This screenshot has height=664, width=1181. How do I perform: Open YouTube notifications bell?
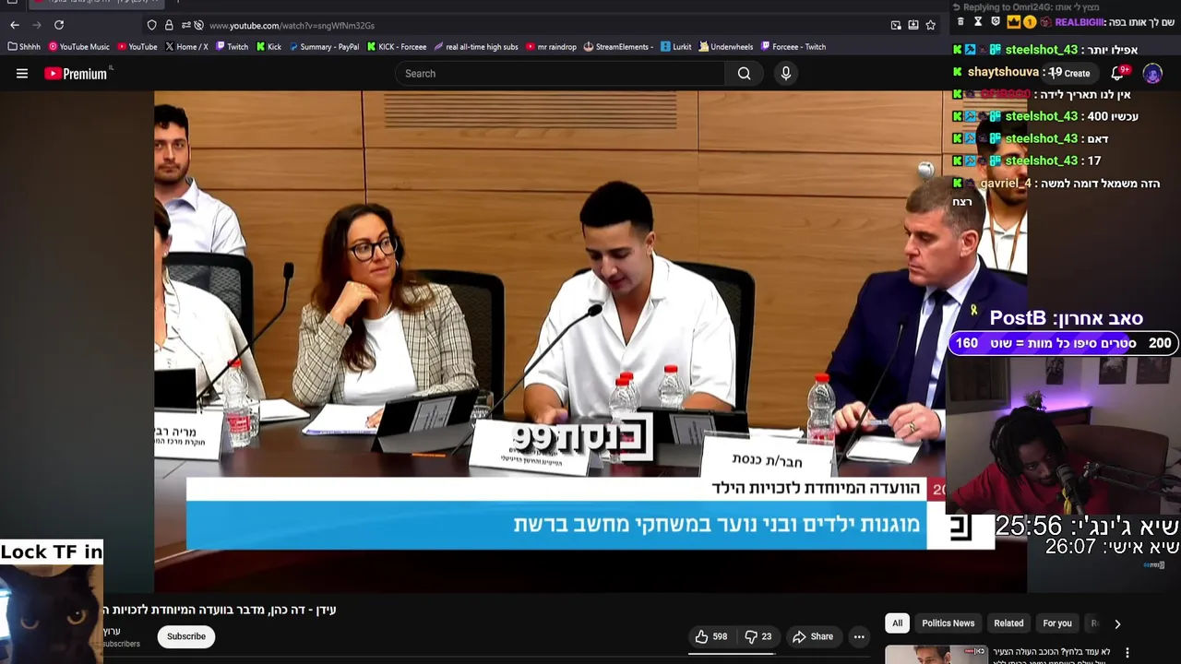tap(1118, 73)
